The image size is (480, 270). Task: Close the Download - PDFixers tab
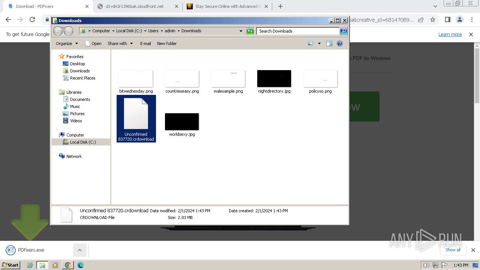pyautogui.click(x=87, y=6)
